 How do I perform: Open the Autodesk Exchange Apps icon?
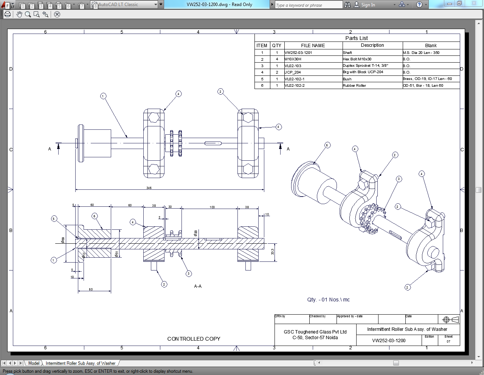(x=402, y=5)
